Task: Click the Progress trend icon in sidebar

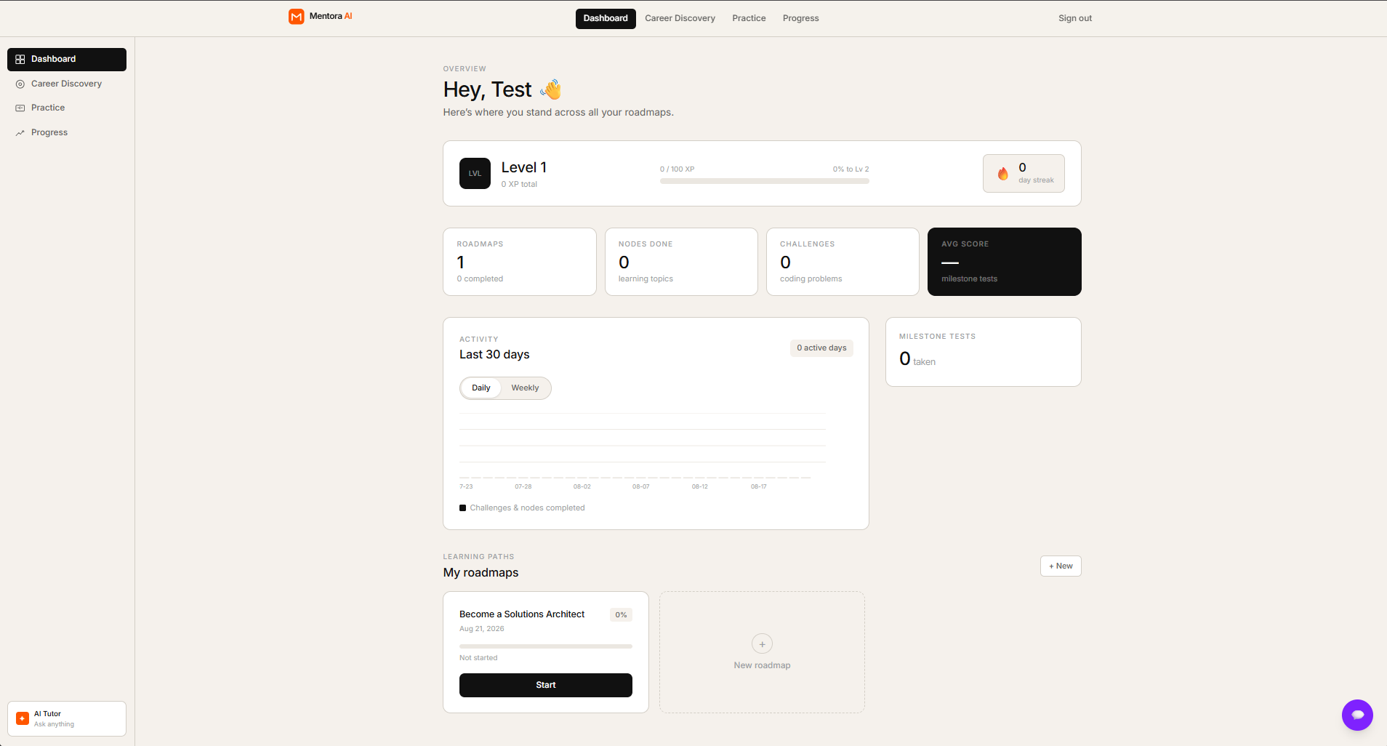Action: point(20,133)
